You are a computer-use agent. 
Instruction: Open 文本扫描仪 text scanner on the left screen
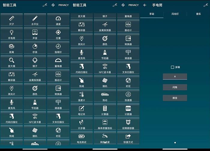(x=58, y=118)
